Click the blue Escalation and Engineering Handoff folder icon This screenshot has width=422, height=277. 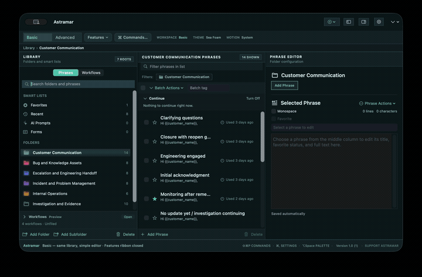tap(26, 173)
